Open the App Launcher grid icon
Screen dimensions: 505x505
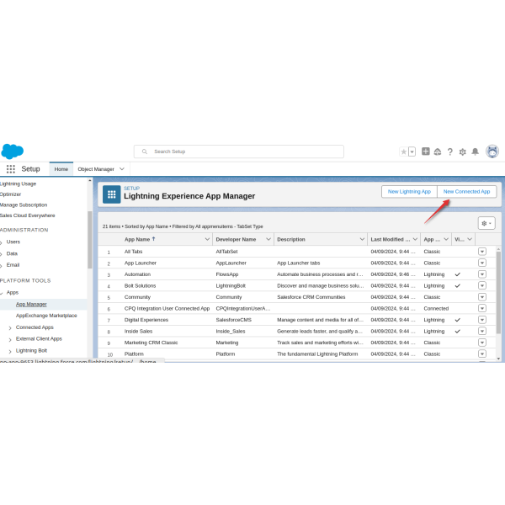click(x=11, y=169)
